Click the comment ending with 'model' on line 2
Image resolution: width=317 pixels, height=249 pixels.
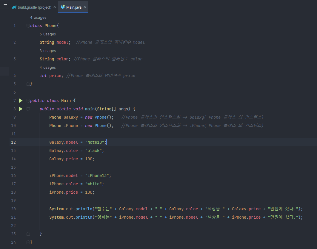[x=110, y=42]
